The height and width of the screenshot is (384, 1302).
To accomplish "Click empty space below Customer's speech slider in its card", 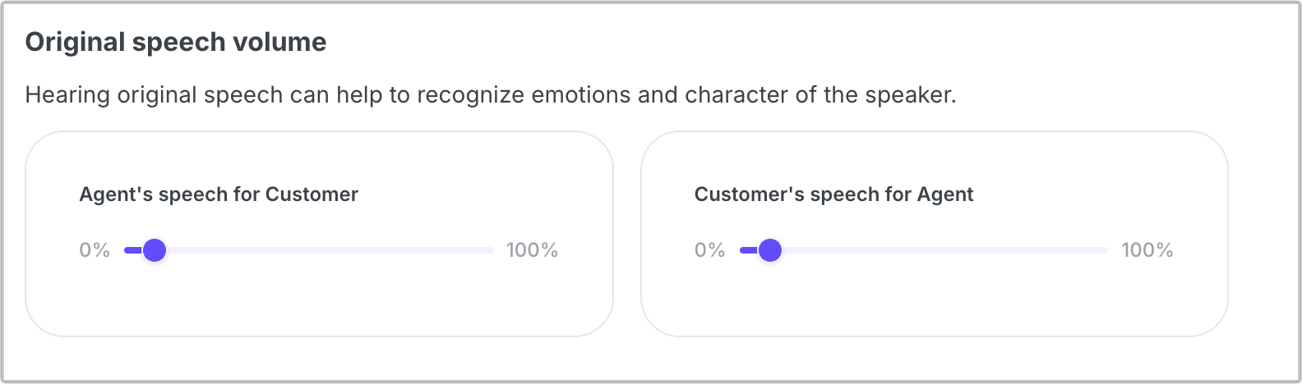I will click(934, 299).
